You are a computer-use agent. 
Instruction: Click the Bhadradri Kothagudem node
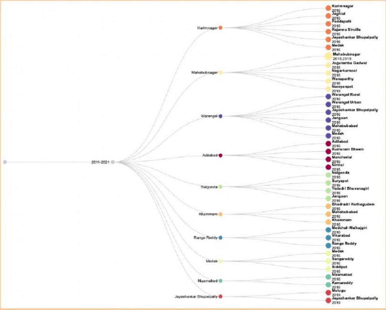pyautogui.click(x=328, y=206)
